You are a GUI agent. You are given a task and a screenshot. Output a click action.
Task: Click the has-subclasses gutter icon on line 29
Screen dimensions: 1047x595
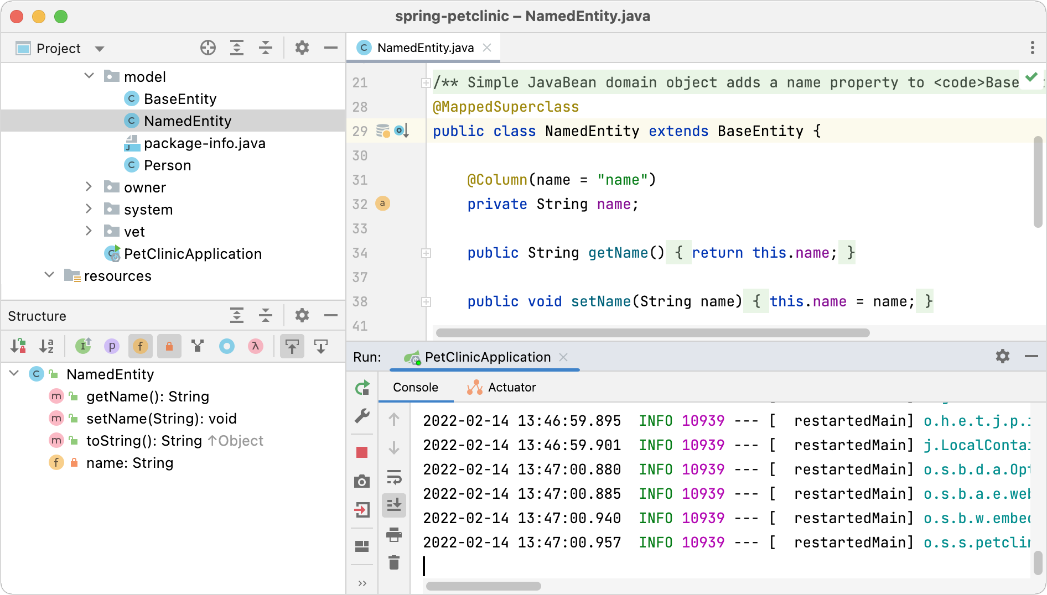[402, 131]
